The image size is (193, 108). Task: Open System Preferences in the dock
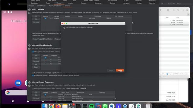pos(71,106)
